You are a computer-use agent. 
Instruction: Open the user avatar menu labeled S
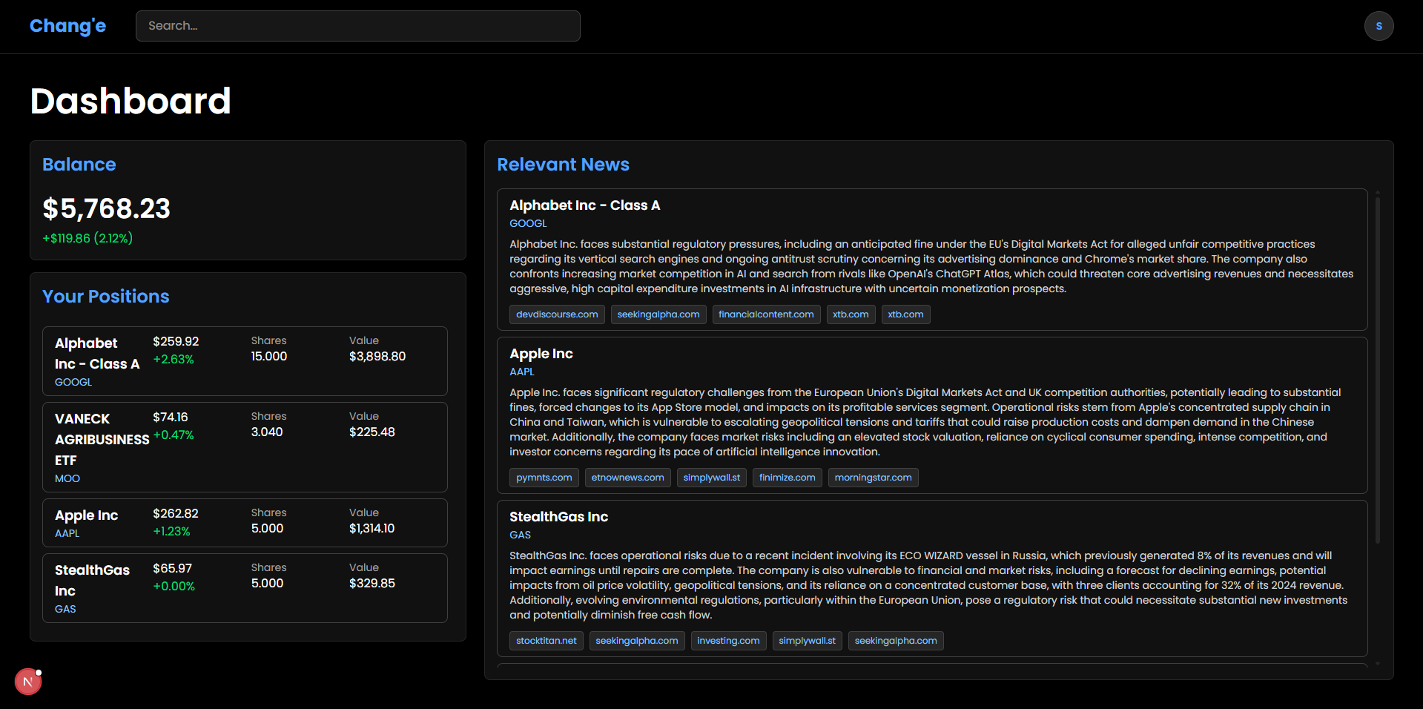1379,26
